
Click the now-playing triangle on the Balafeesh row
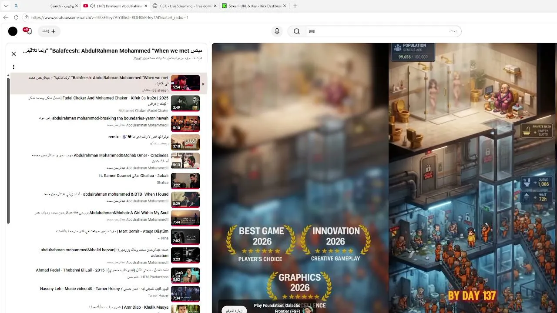click(203, 84)
